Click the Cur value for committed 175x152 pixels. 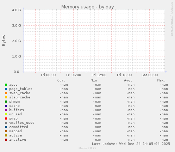(x=64, y=127)
